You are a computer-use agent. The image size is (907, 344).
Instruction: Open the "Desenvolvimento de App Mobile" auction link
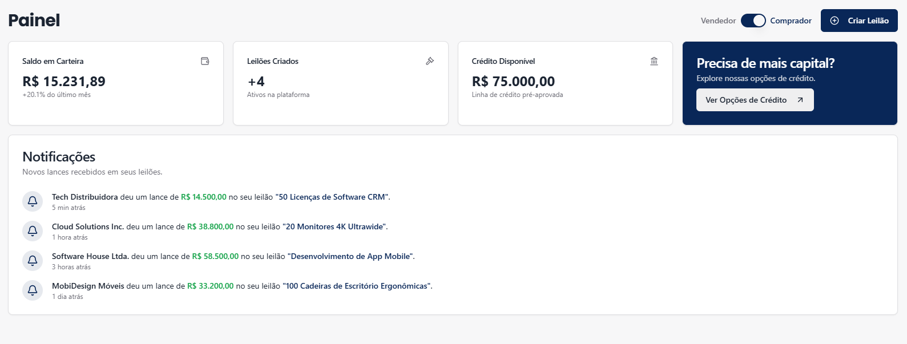pos(350,256)
